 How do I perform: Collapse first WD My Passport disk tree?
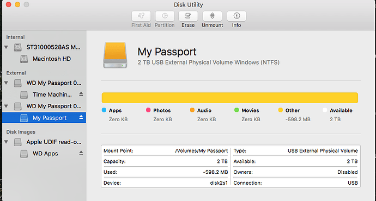(6, 83)
